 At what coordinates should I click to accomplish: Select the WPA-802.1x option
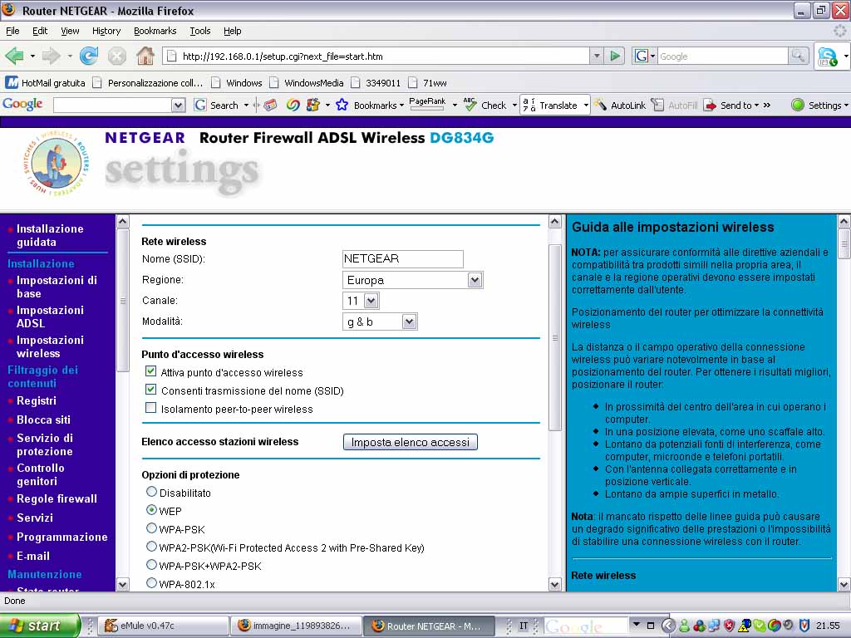click(151, 583)
